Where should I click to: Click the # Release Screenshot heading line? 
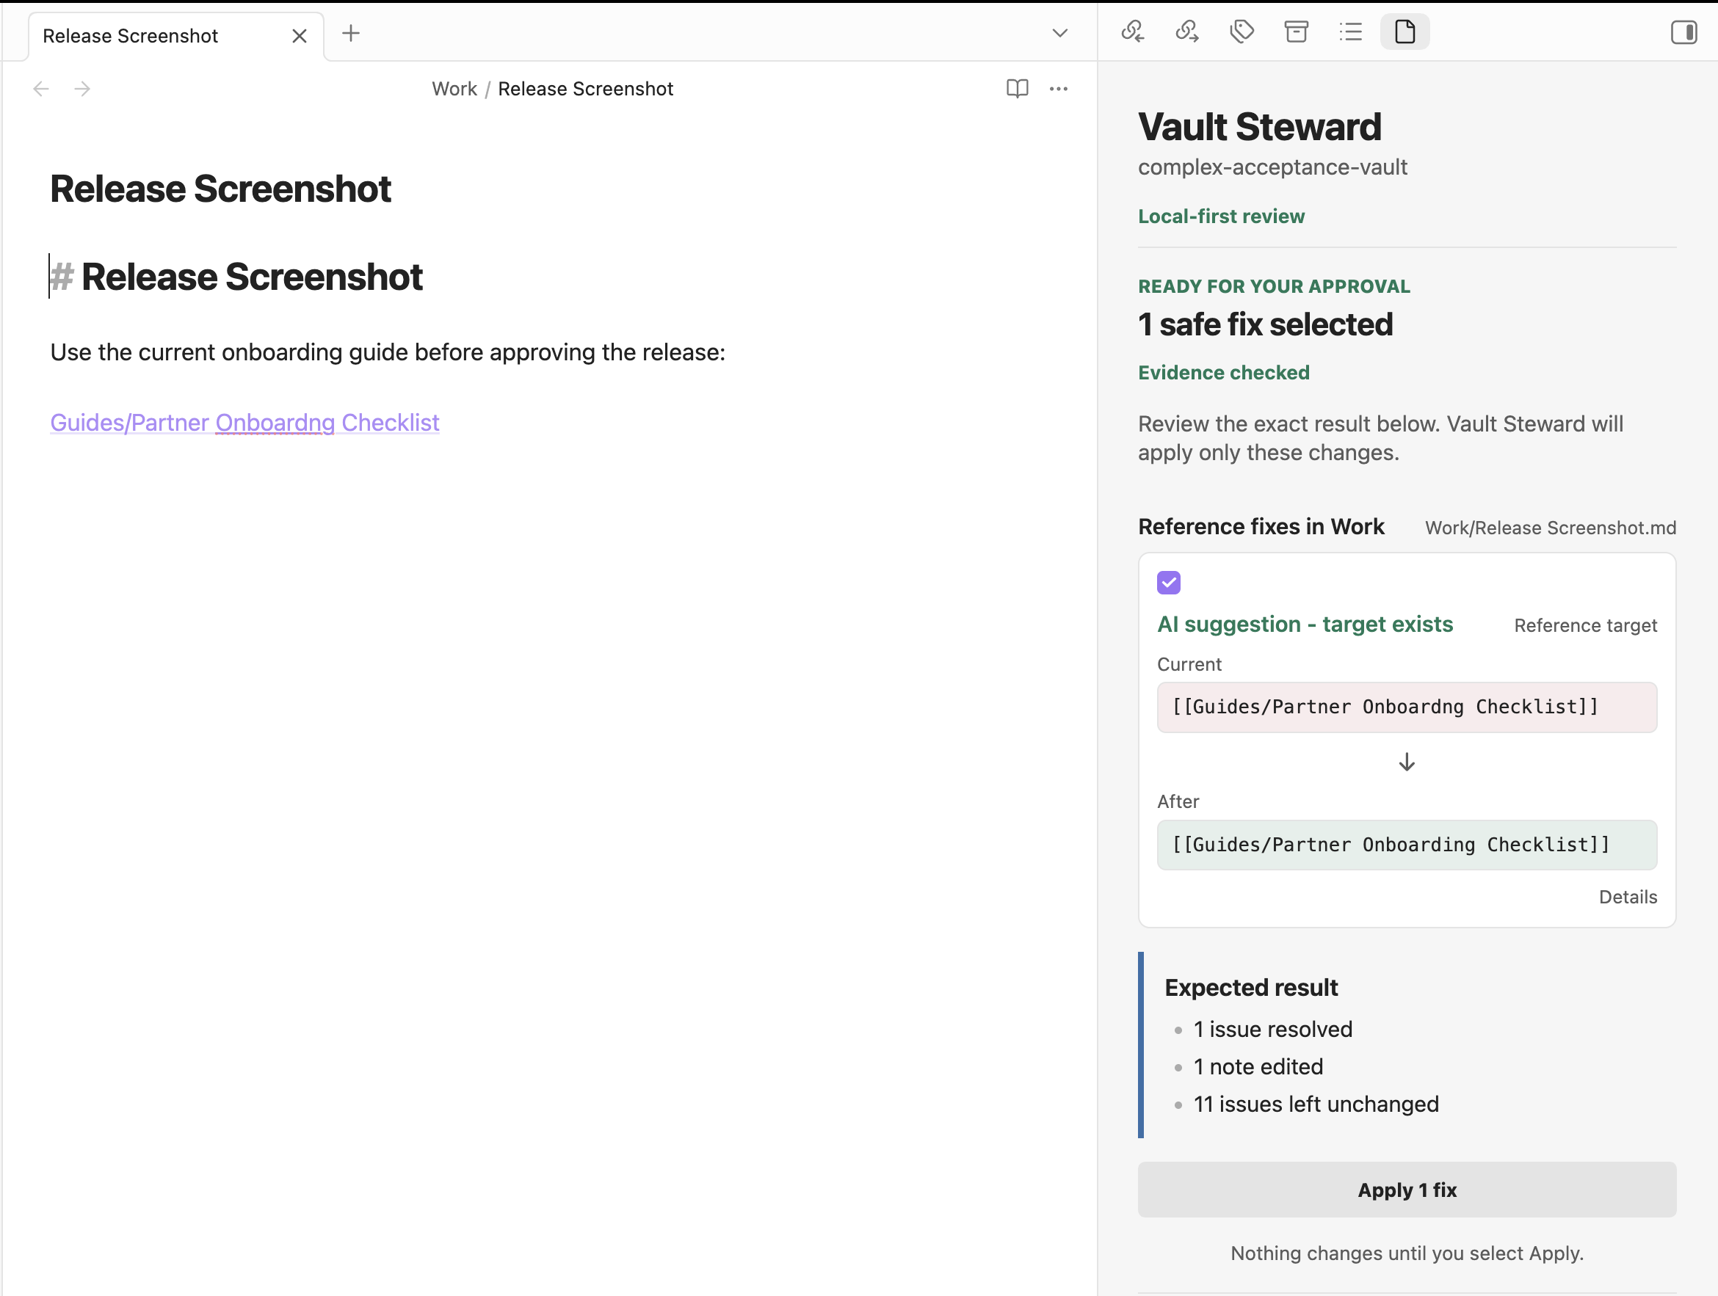click(x=237, y=277)
